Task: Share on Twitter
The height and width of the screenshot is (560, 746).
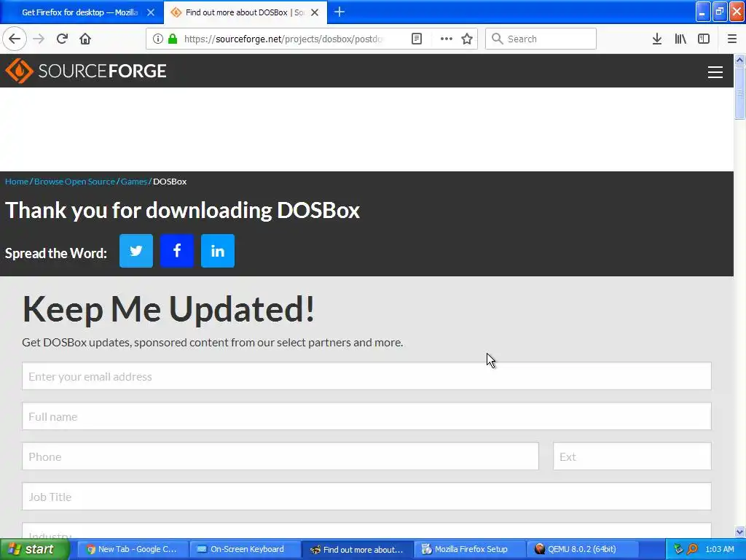Action: point(136,251)
